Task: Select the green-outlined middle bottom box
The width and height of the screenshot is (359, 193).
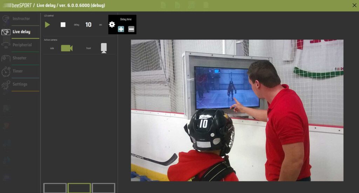Action: pyautogui.click(x=79, y=188)
